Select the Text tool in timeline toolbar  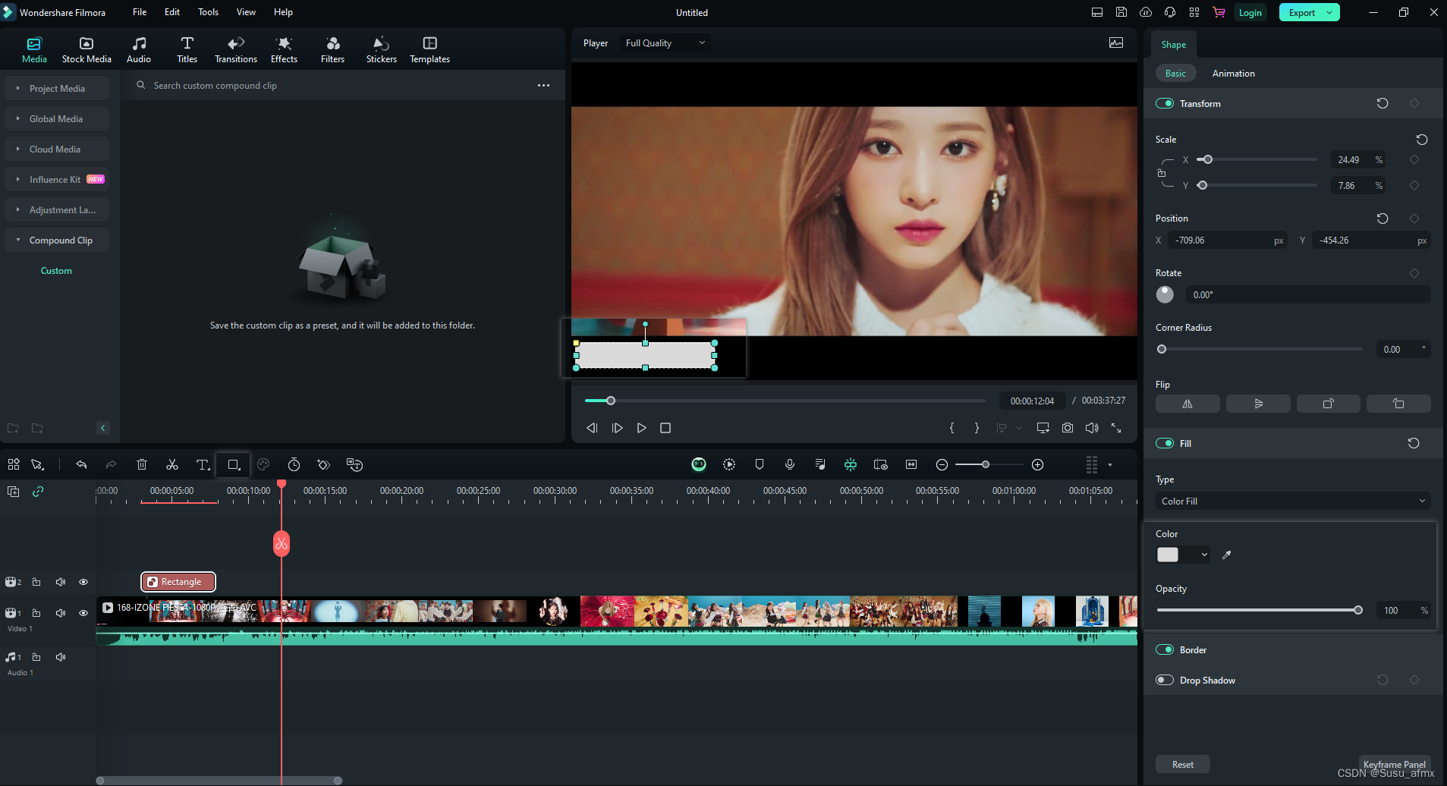[203, 464]
